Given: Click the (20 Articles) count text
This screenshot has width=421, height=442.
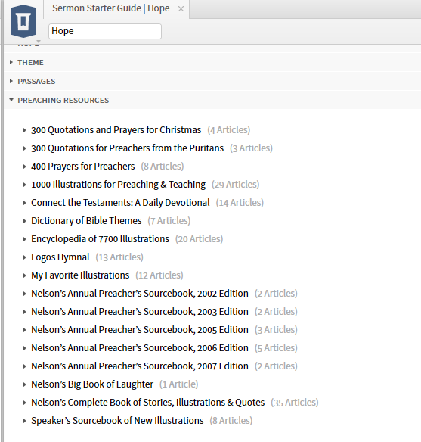Looking at the screenshot, I should [x=199, y=239].
